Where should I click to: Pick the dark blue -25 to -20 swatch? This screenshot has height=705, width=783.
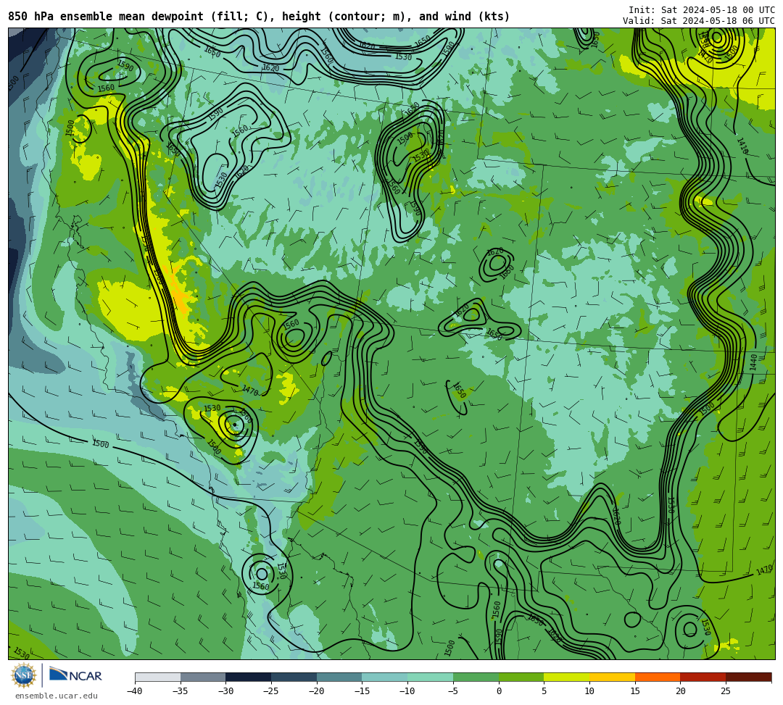pos(294,677)
